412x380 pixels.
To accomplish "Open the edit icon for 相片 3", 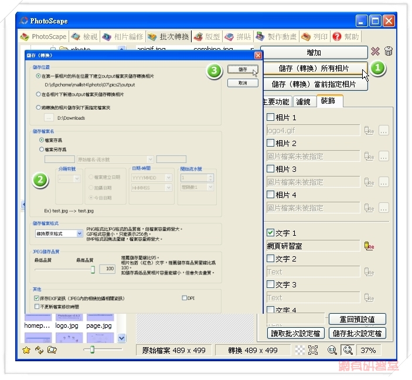I will 369,182.
